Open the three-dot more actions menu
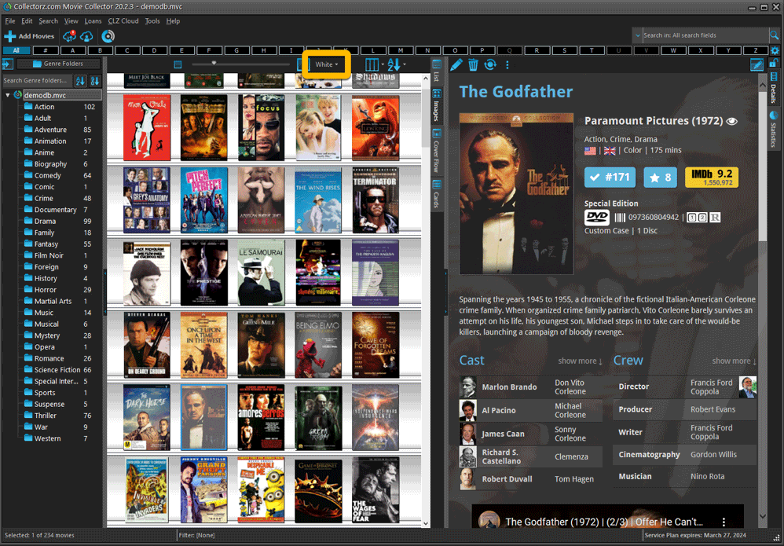 pos(507,64)
